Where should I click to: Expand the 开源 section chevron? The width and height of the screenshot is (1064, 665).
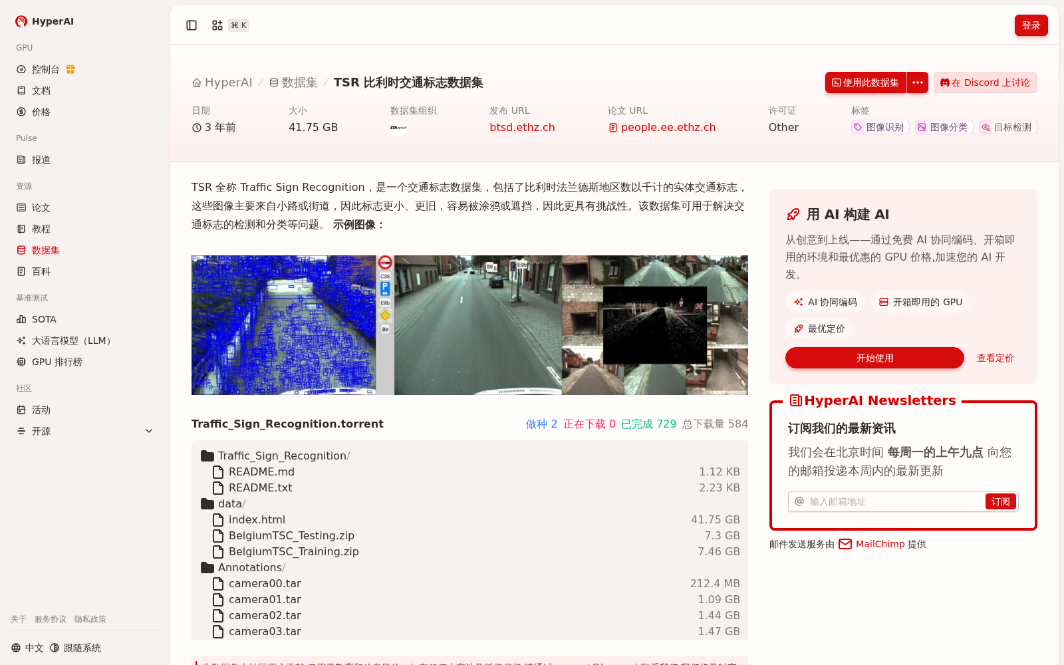click(x=149, y=431)
